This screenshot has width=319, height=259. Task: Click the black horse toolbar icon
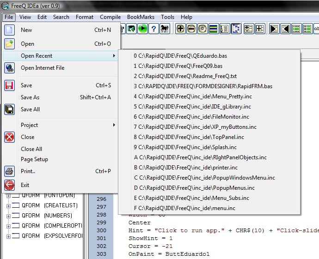(165, 29)
